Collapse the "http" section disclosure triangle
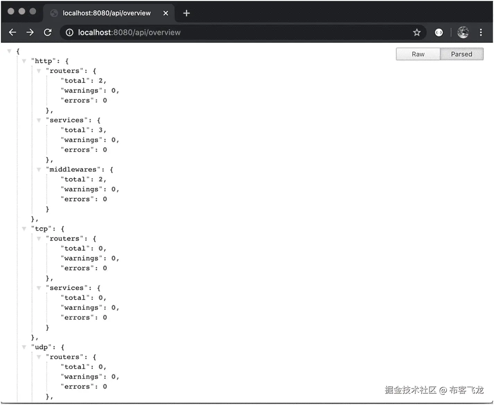The image size is (494, 405). click(x=24, y=61)
